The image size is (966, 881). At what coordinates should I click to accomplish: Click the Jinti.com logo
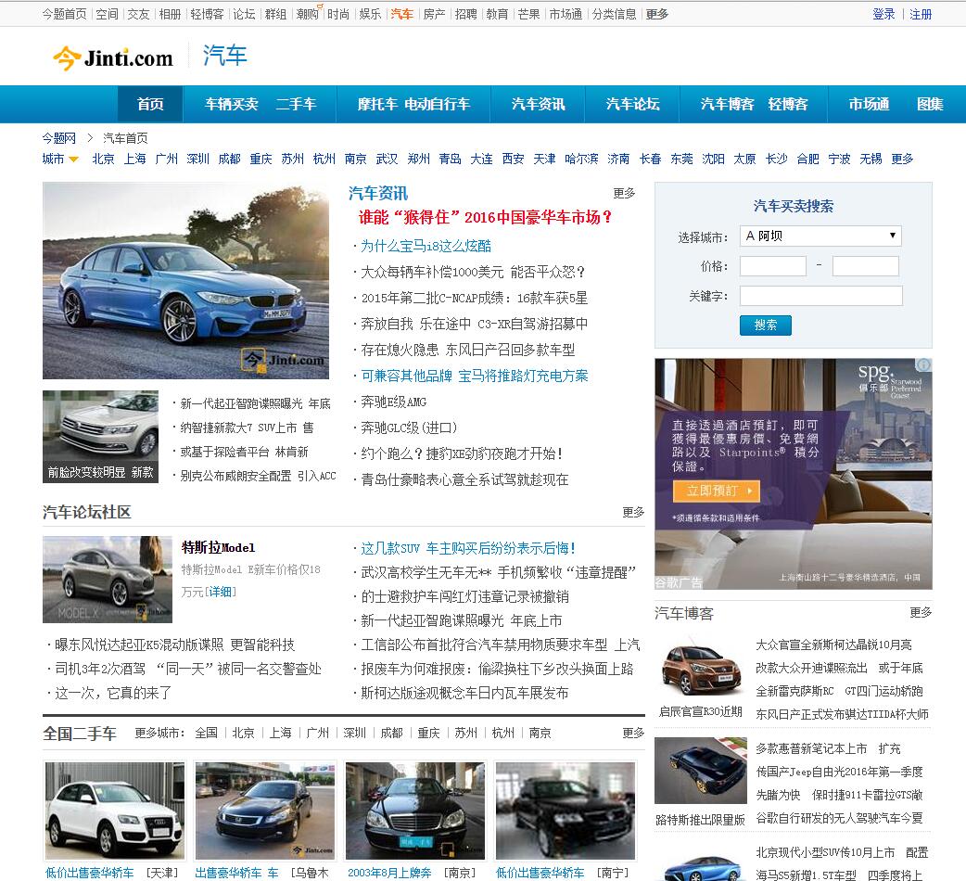click(x=113, y=57)
